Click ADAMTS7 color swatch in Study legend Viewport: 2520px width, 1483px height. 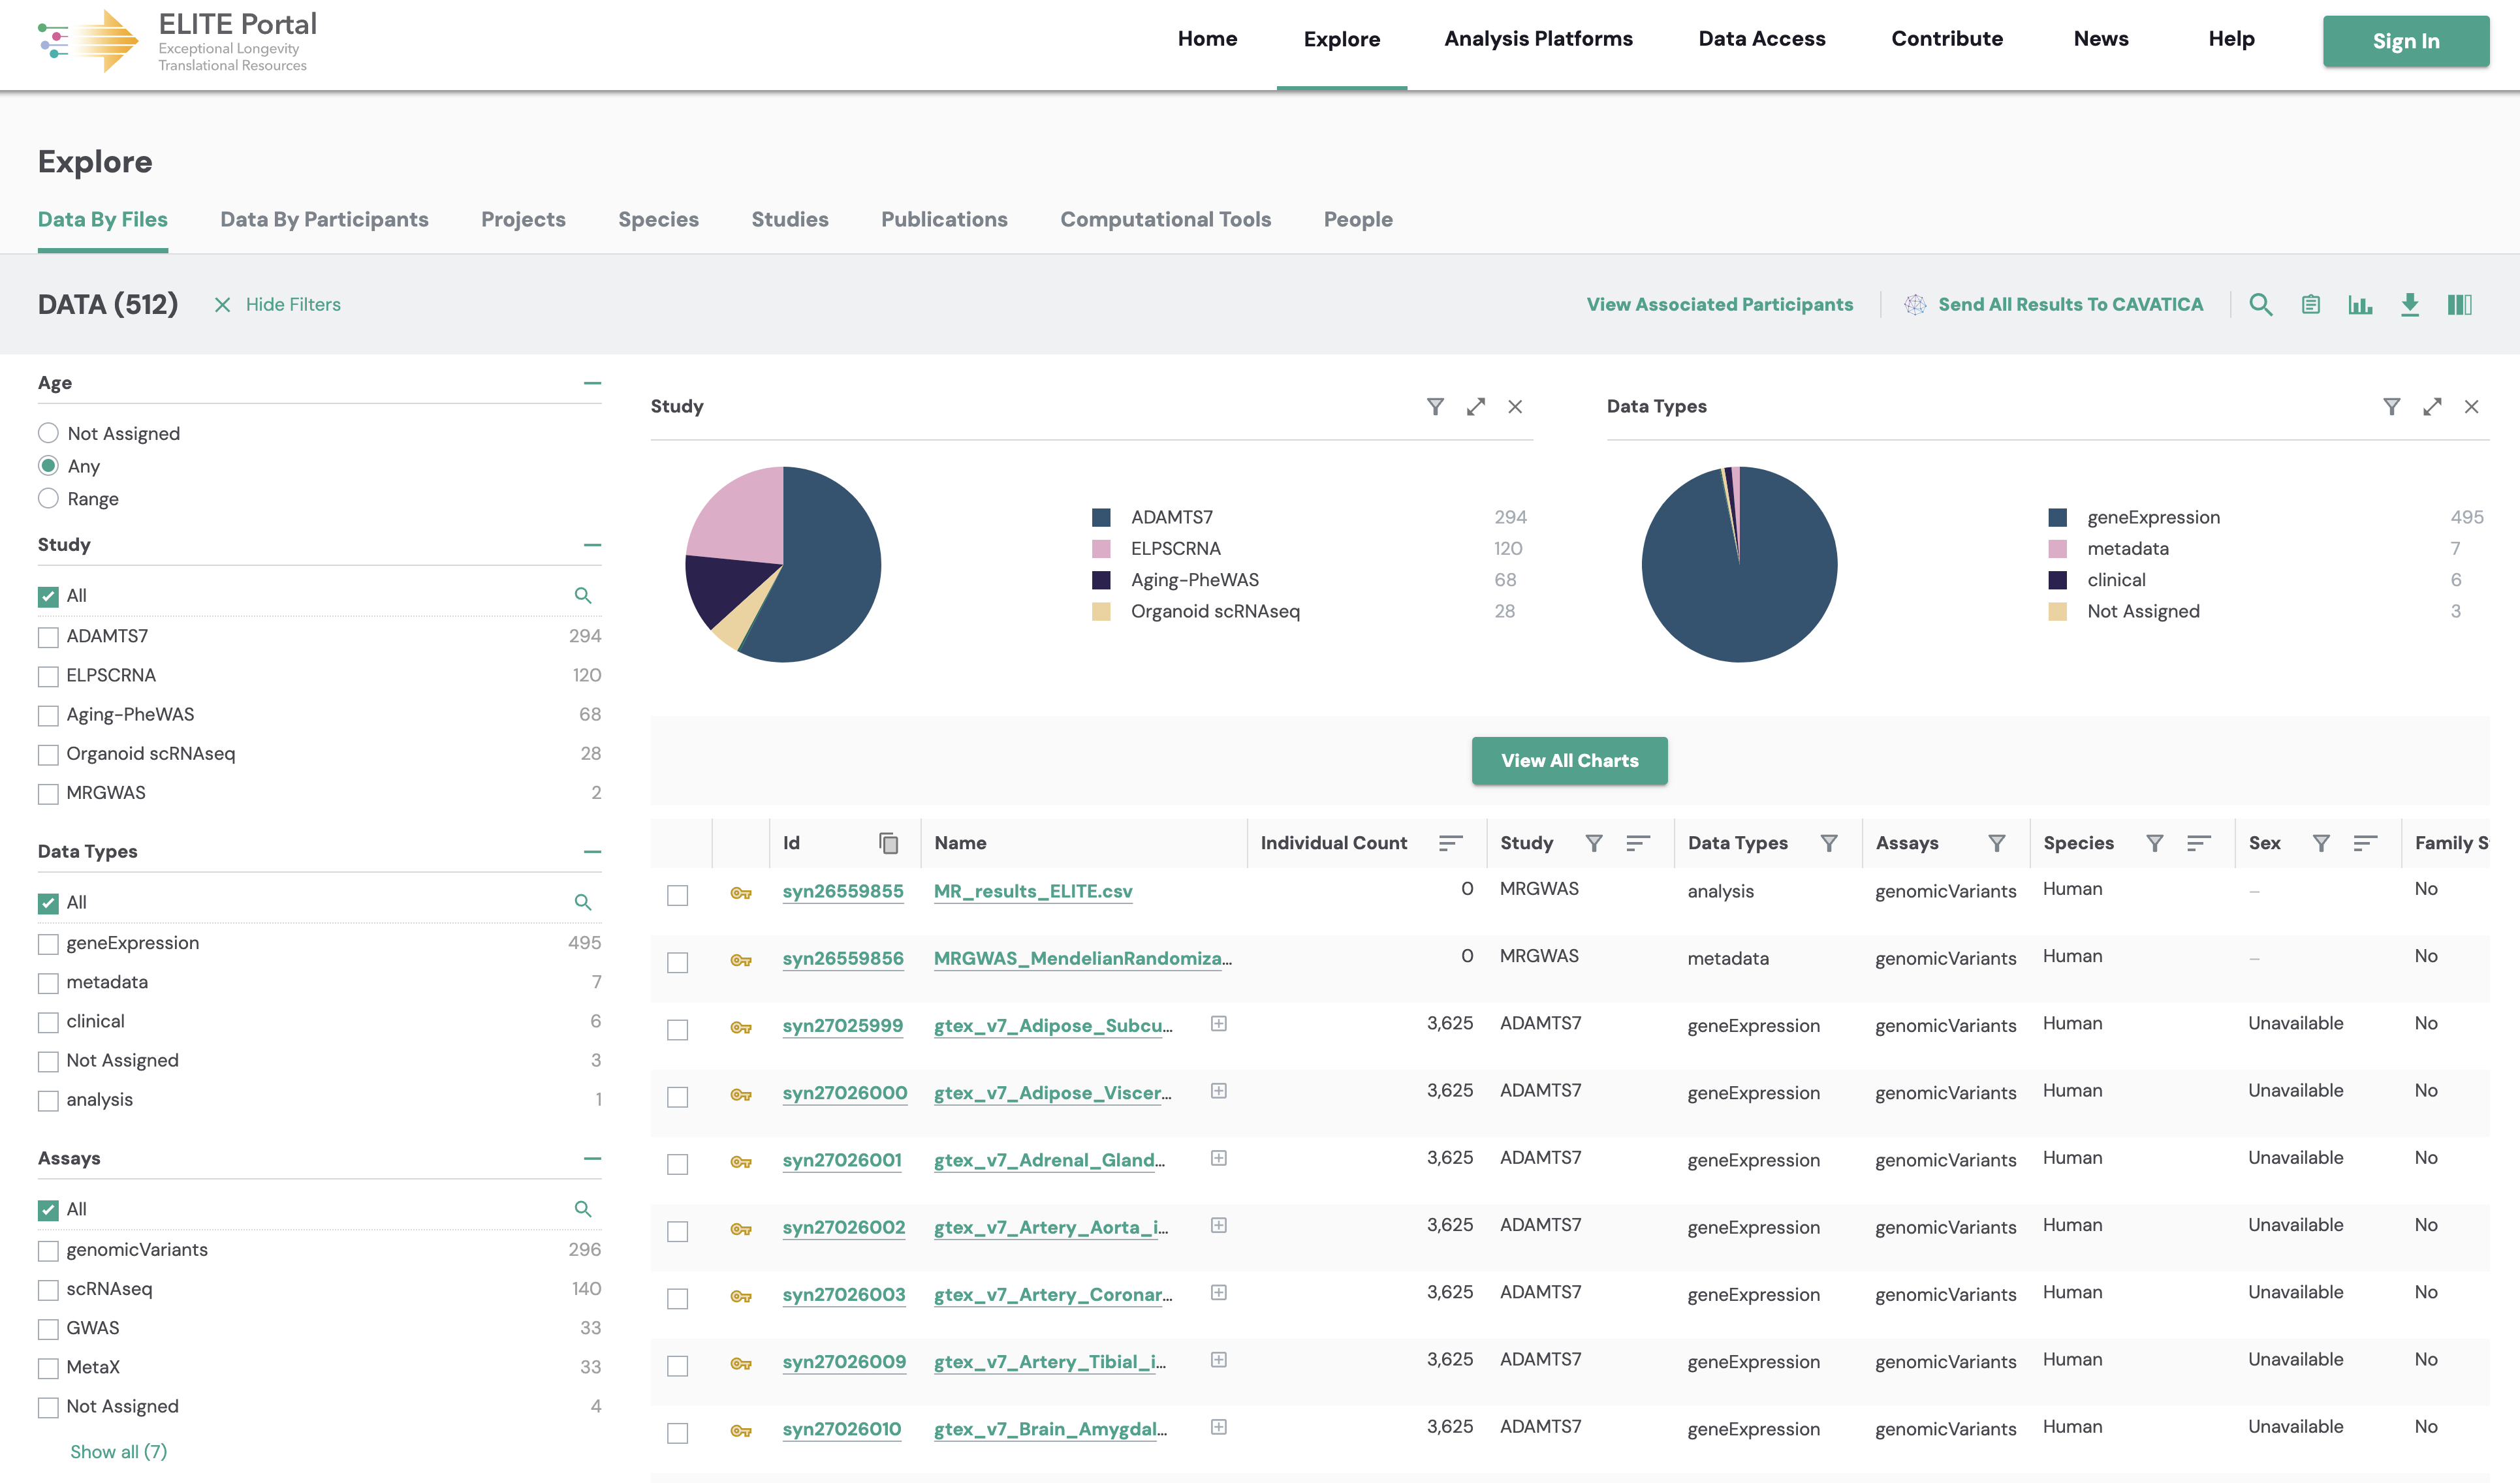pos(1101,517)
